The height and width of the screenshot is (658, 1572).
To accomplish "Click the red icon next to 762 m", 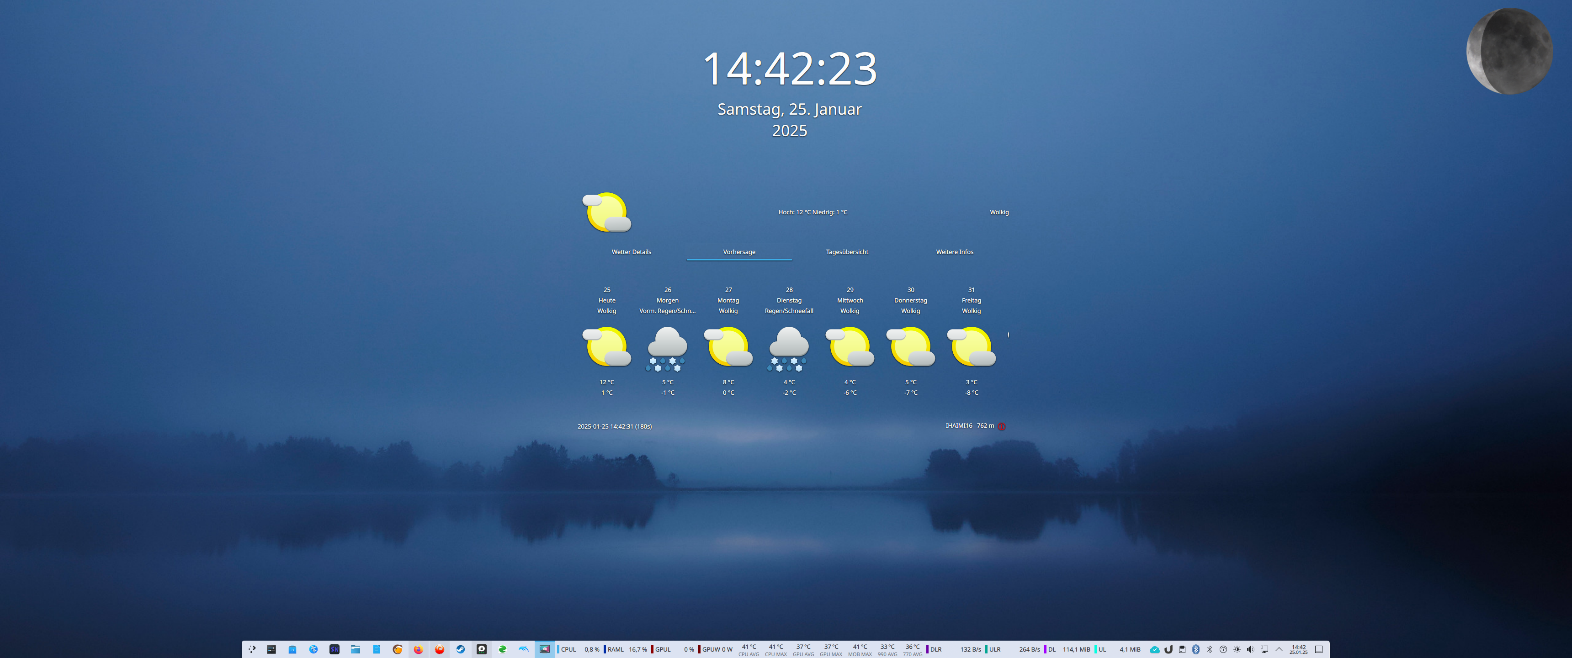I will 1001,427.
